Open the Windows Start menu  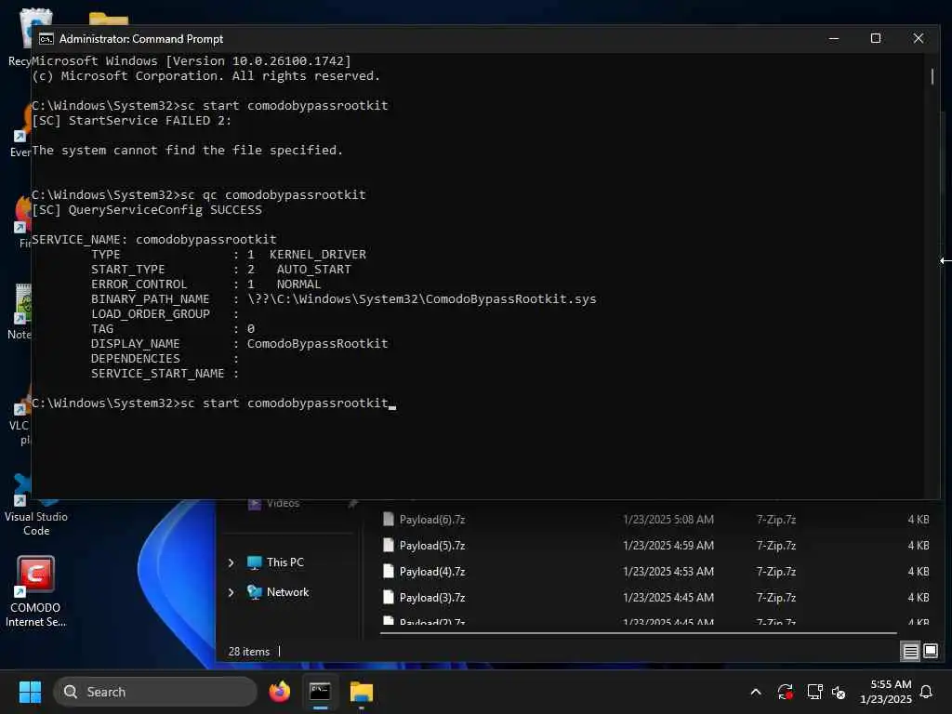point(30,692)
